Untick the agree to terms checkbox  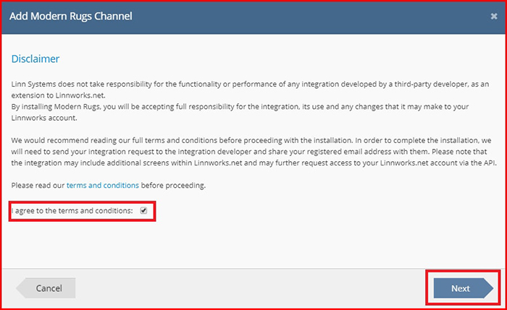click(143, 211)
